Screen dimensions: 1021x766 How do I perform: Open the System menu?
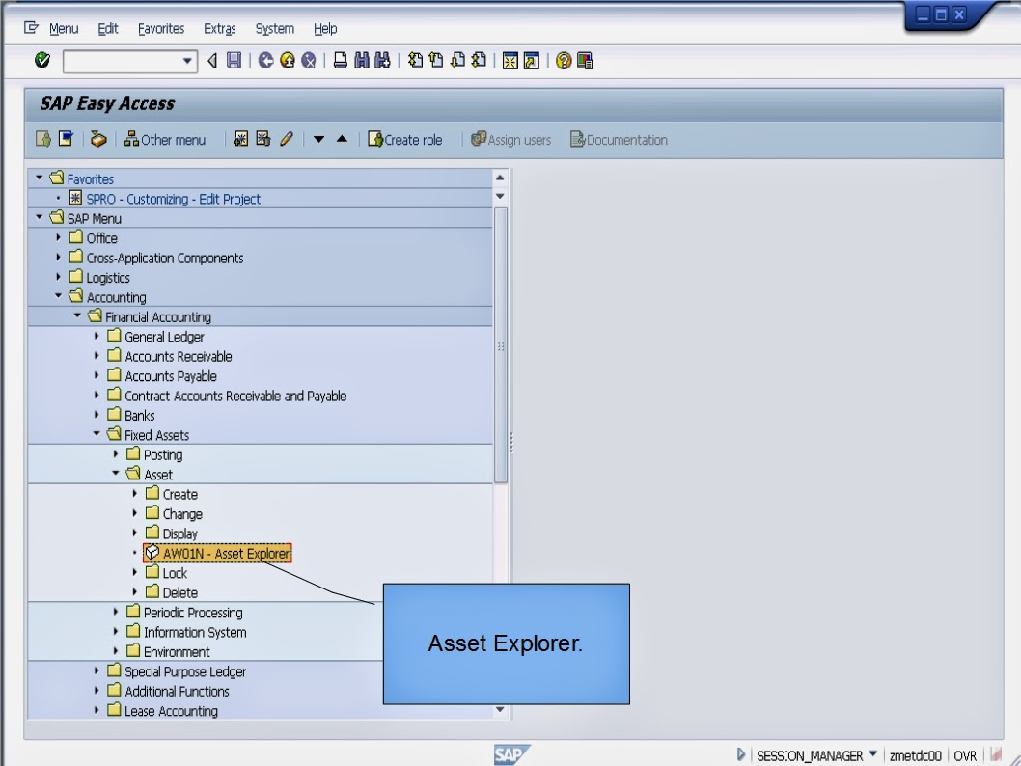(274, 28)
